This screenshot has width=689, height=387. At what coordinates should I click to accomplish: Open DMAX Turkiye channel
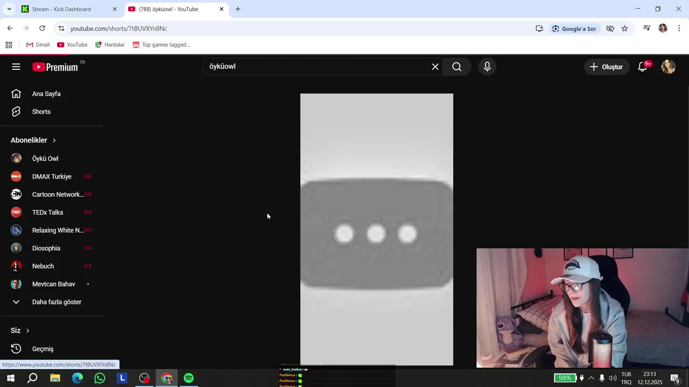[51, 176]
